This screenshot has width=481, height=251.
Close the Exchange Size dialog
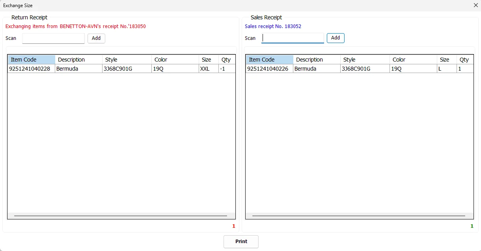point(475,6)
